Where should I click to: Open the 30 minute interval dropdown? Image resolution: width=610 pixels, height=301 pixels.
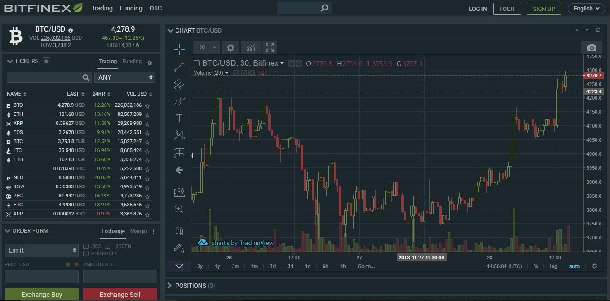coord(206,48)
